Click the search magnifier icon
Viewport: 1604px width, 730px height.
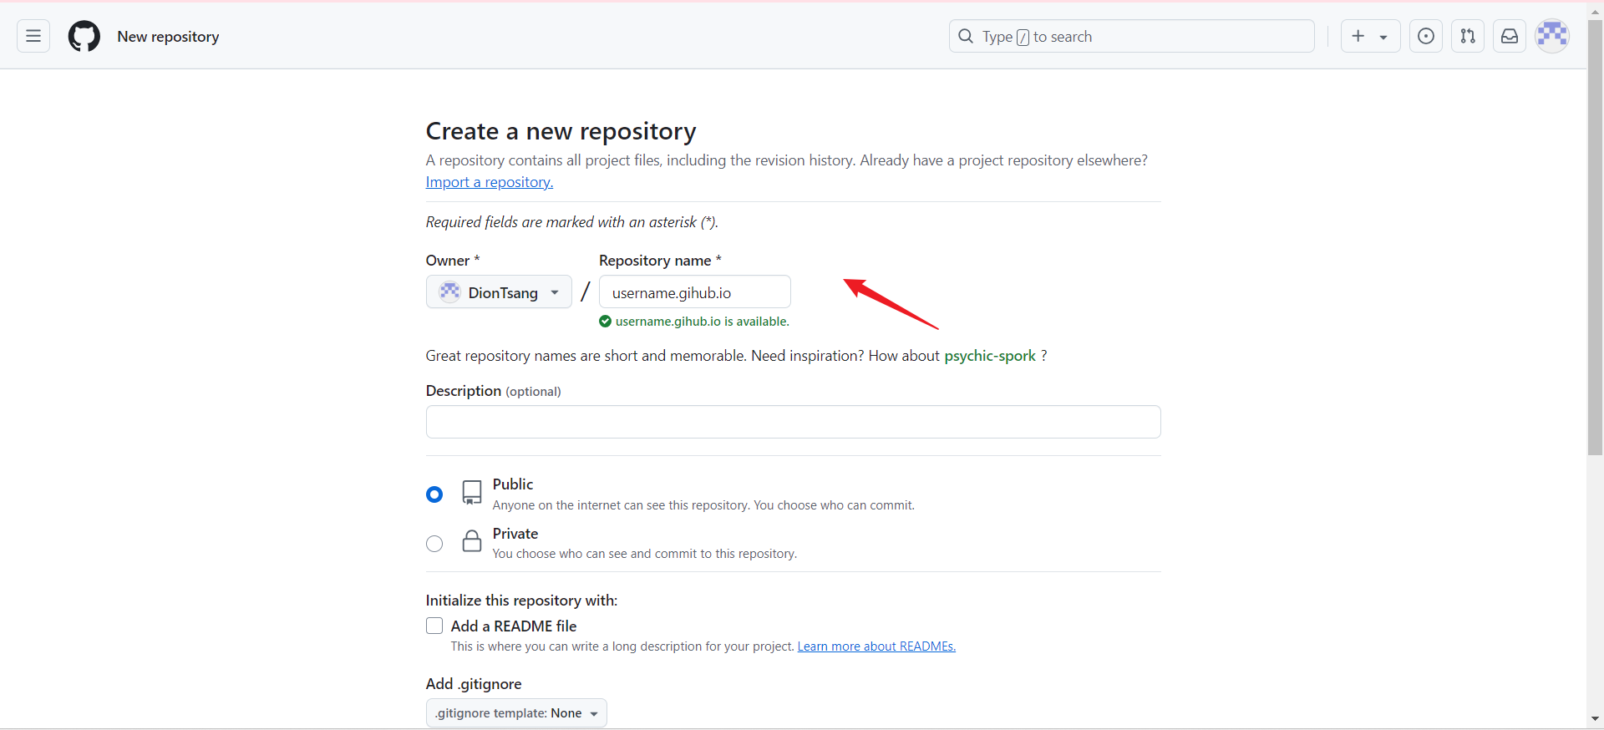(966, 36)
